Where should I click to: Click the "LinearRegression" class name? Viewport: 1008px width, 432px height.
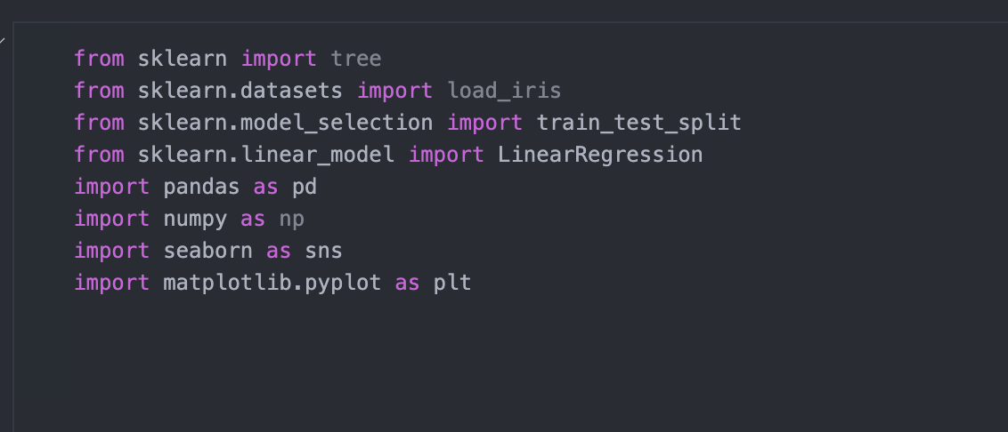coord(599,155)
